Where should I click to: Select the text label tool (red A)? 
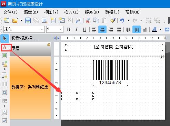coord(4,47)
